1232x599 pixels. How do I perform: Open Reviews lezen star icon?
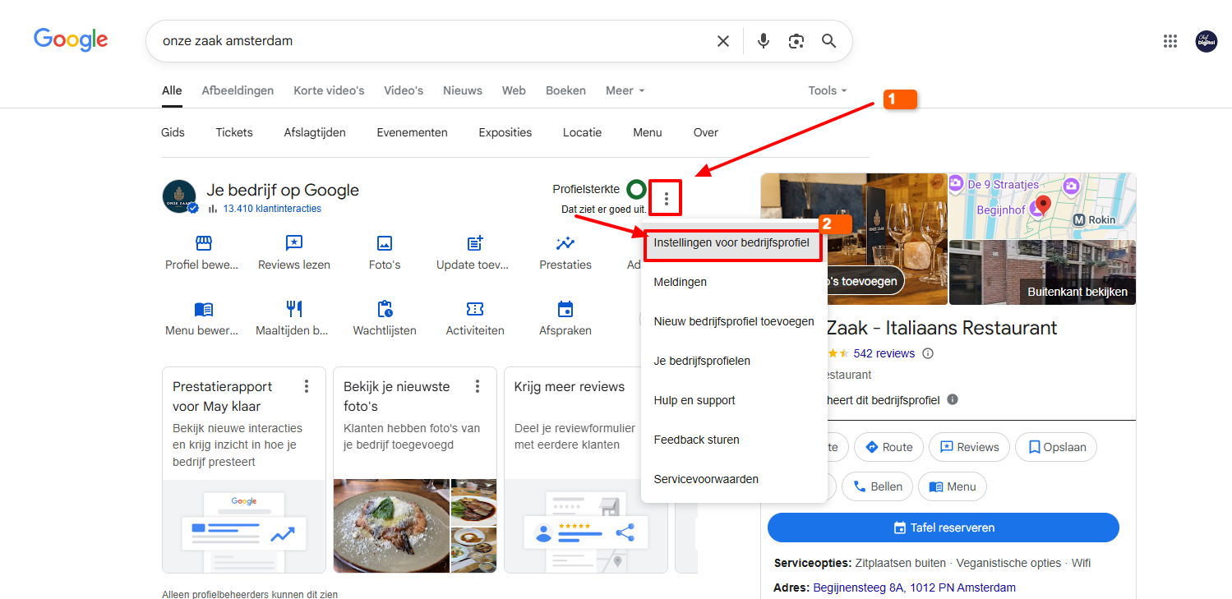tap(293, 243)
